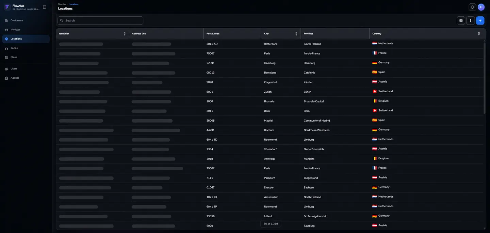Open the column visibility button
Image resolution: width=490 pixels, height=233 pixels.
click(461, 20)
